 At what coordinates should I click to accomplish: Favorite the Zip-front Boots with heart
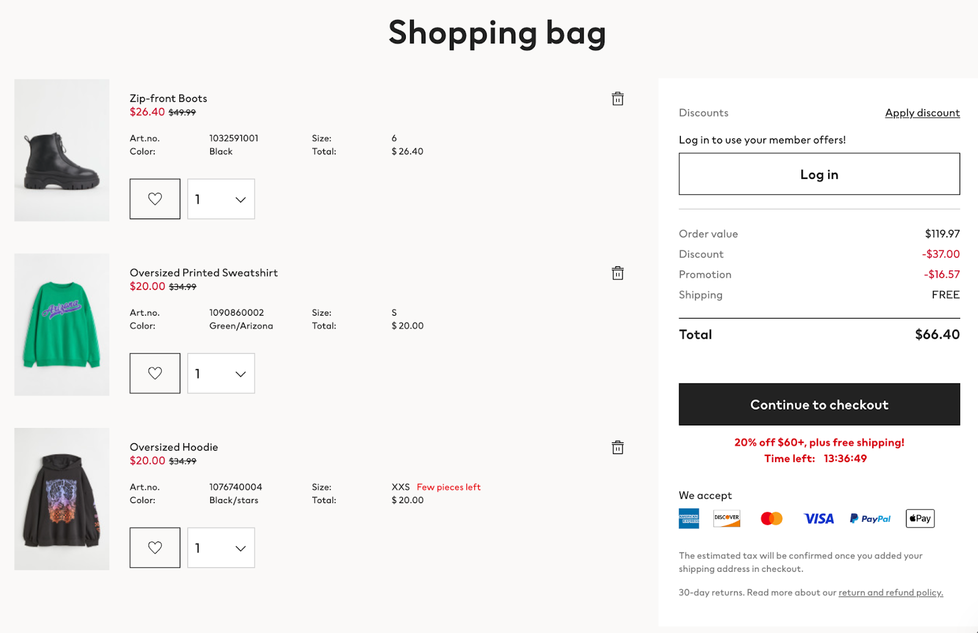tap(155, 199)
